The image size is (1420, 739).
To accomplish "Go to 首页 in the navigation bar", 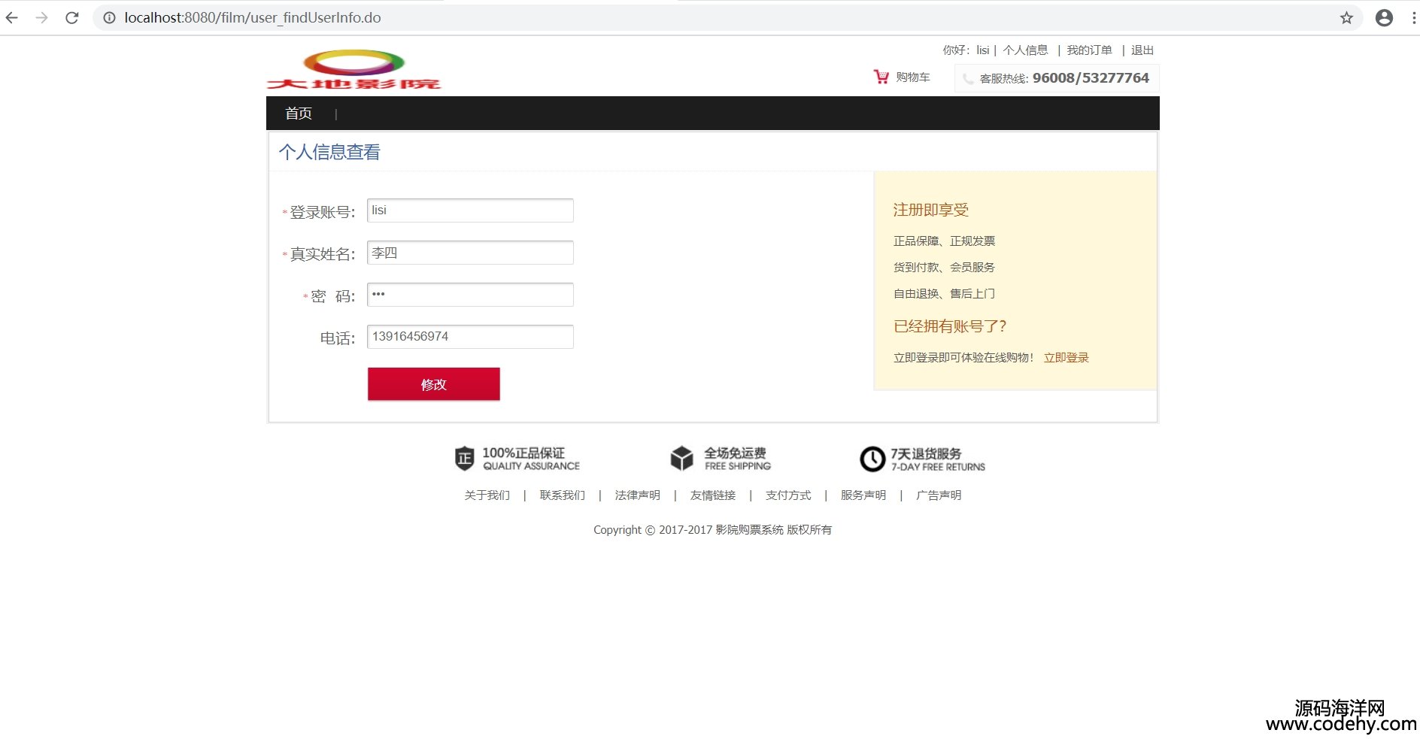I will tap(299, 114).
